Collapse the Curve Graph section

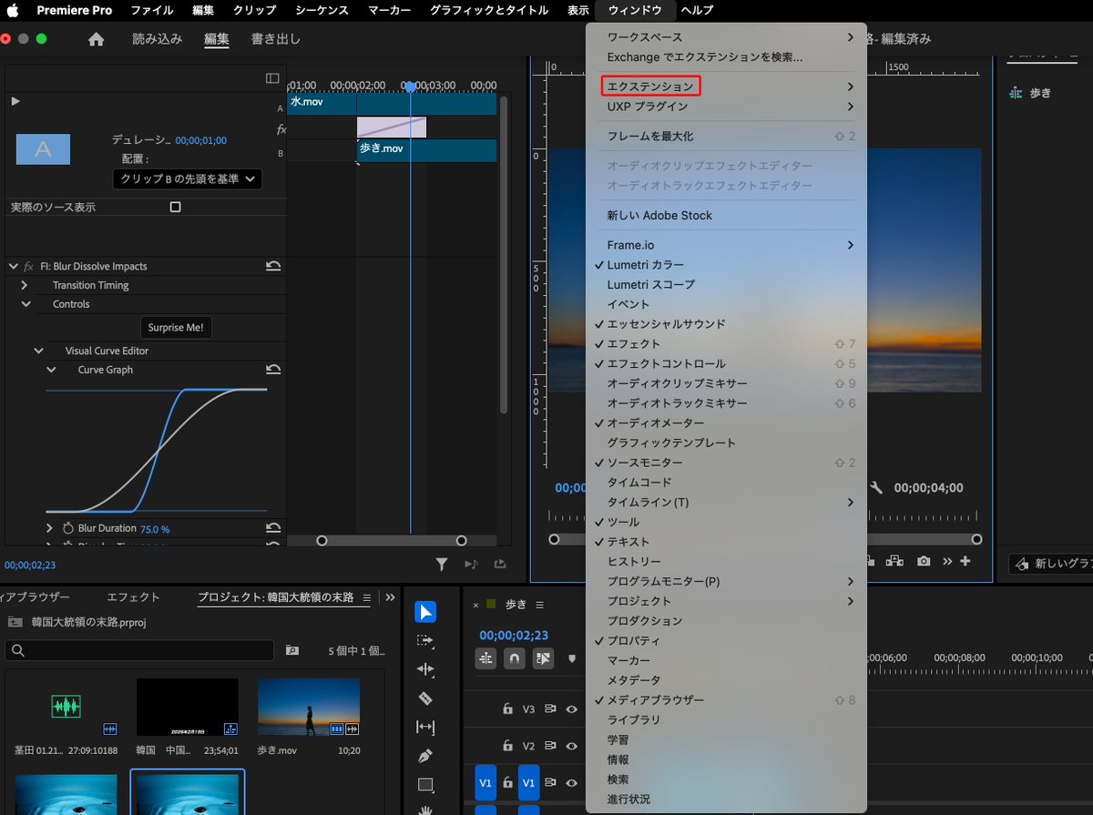(51, 370)
